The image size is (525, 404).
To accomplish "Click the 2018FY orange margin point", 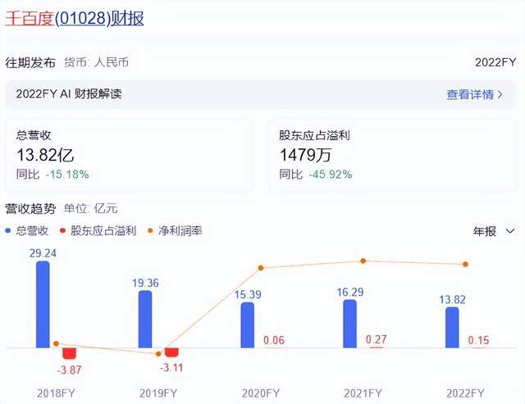I will click(56, 344).
